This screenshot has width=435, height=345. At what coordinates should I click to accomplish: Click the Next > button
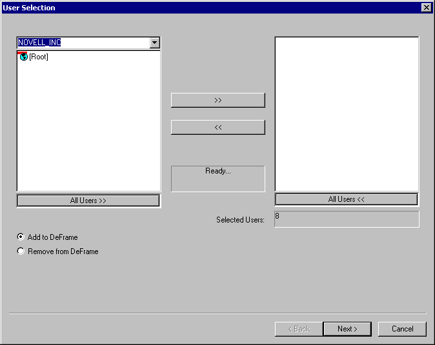pyautogui.click(x=347, y=329)
